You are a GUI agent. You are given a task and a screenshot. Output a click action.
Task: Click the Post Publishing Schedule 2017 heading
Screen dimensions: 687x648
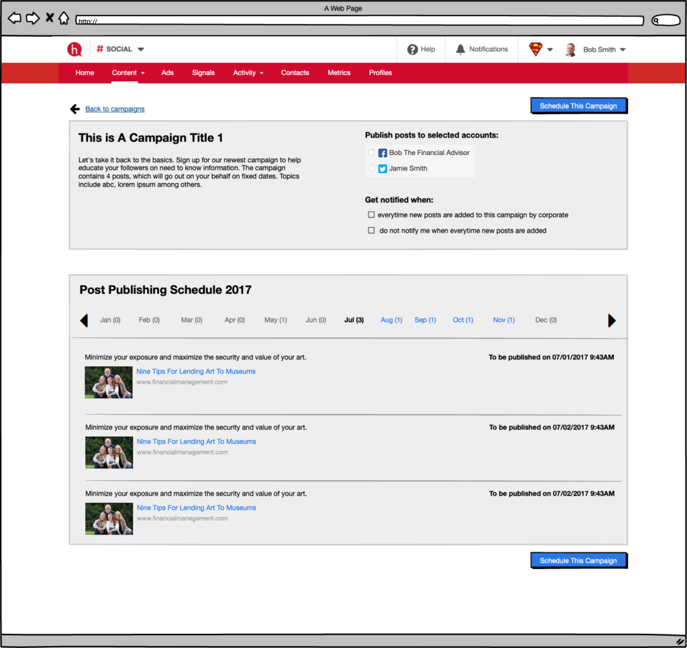[x=166, y=290]
